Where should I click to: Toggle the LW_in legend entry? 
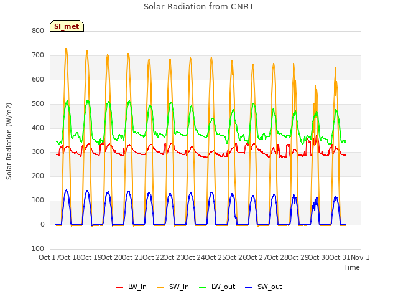tap(131, 287)
